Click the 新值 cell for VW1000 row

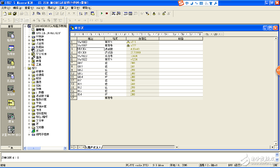(180, 42)
